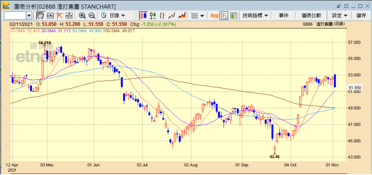Zoom out of the chart
This screenshot has width=372, height=175.
(x=91, y=15)
